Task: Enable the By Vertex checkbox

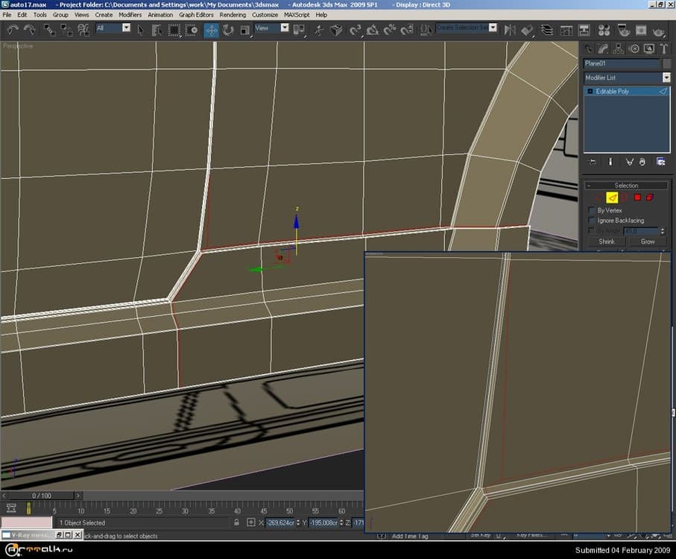Action: click(591, 209)
